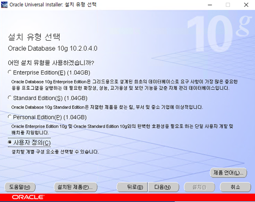The height and width of the screenshot is (202, 255).
Task: Open 설치된 제품(P)... installed products list
Action: 75,187
